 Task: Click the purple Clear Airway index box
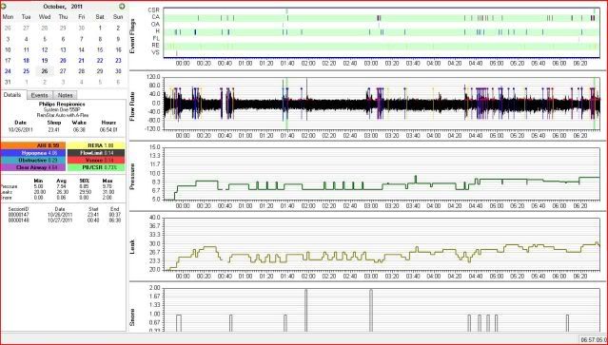[33, 167]
